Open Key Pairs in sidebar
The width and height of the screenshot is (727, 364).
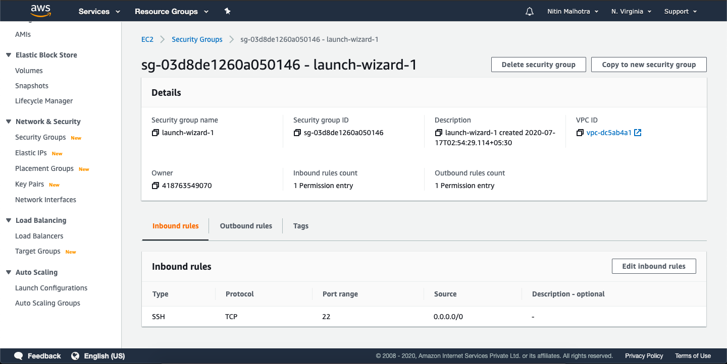[x=29, y=184]
